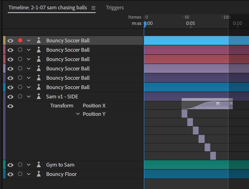Image resolution: width=249 pixels, height=189 pixels.
Task: Arm recording for the red-track Bouncy Soccer Ball
Action: coord(20,59)
